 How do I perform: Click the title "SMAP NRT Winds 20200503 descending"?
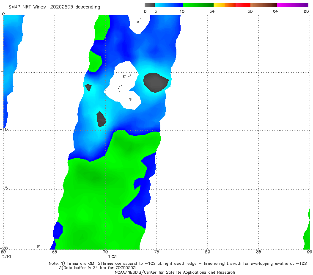[54, 7]
